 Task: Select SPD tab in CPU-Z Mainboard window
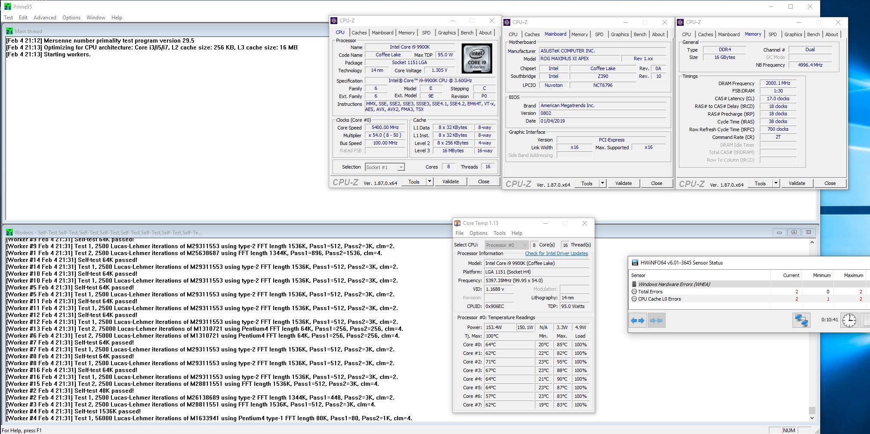coord(599,34)
